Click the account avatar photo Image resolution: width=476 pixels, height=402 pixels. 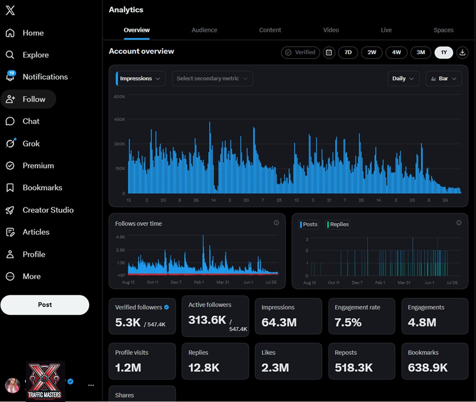pos(12,385)
